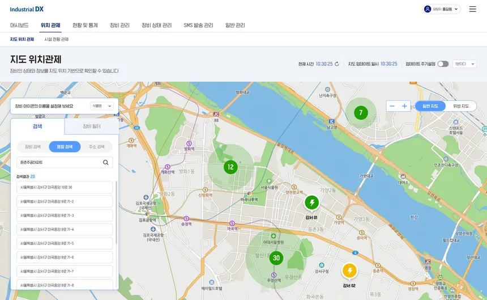Image resolution: width=487 pixels, height=300 pixels.
Task: Zoom out the map with the minus button
Action: point(392,106)
